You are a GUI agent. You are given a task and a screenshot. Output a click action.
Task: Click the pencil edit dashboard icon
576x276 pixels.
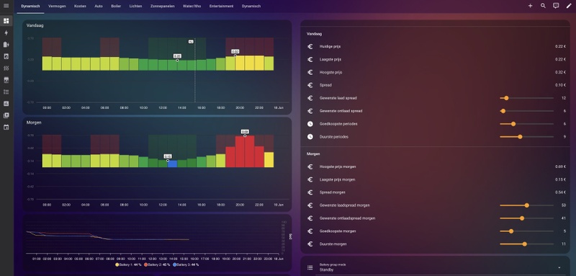point(569,6)
